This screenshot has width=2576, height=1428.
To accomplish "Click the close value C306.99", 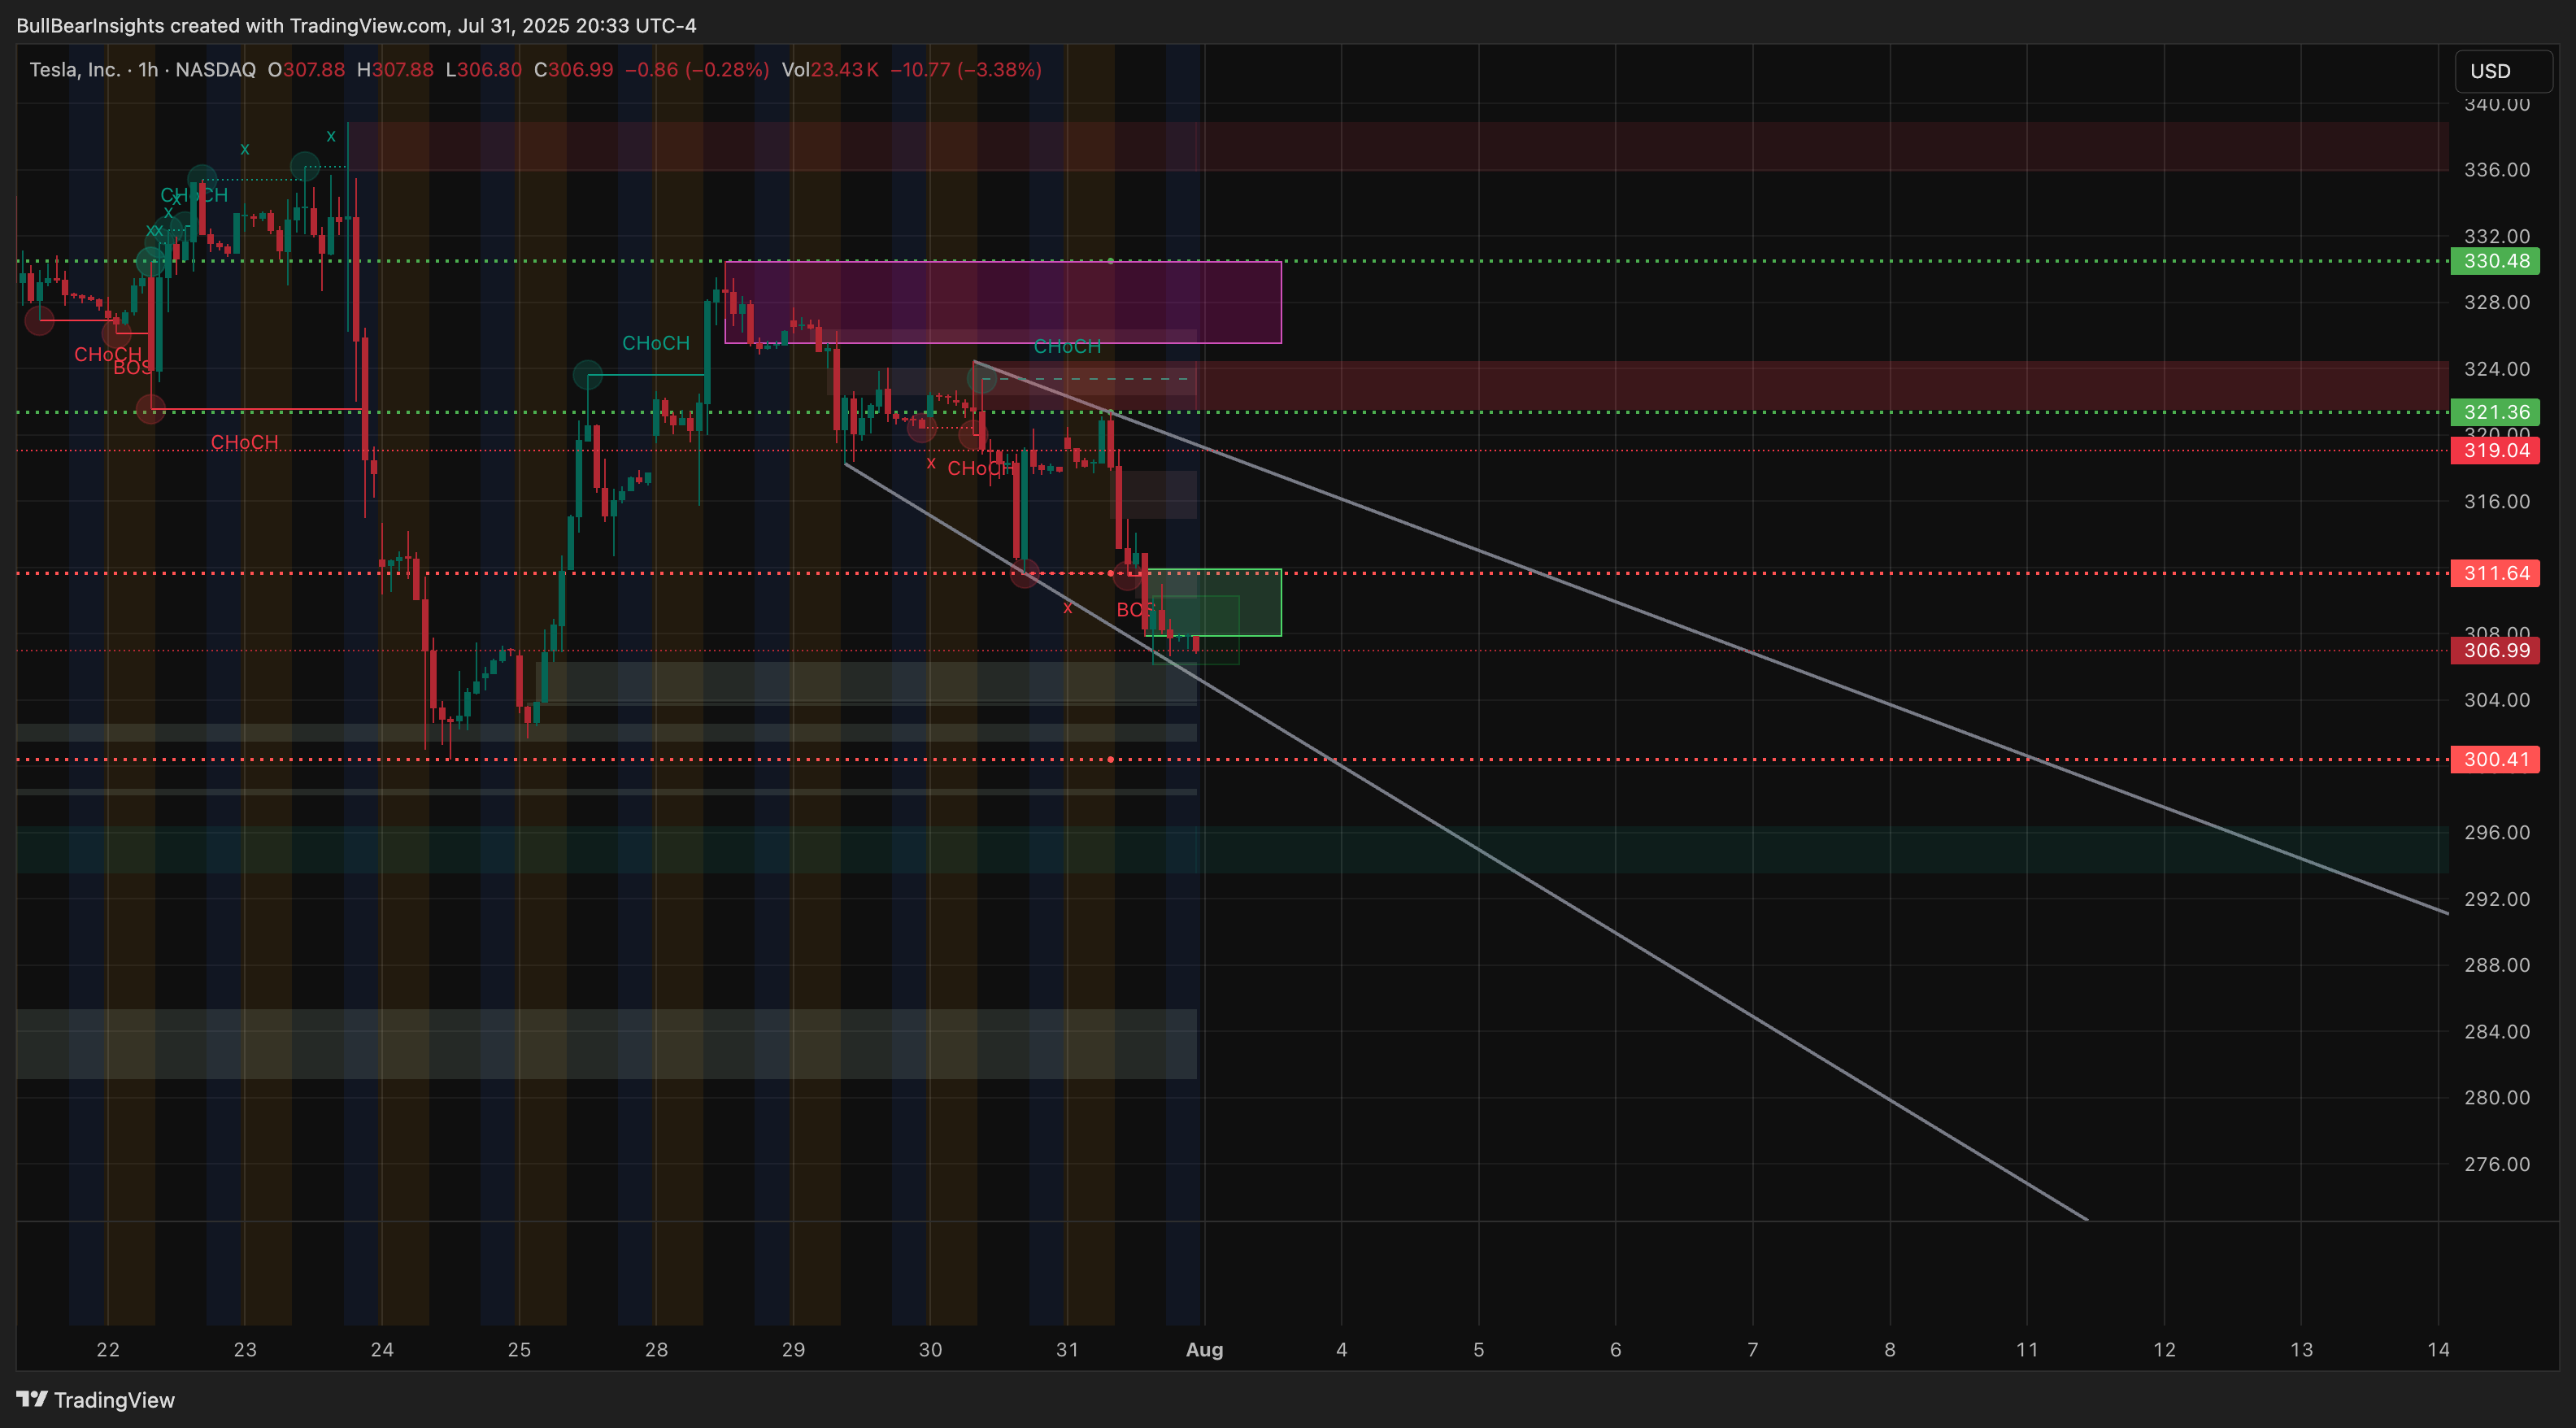I will click(574, 70).
